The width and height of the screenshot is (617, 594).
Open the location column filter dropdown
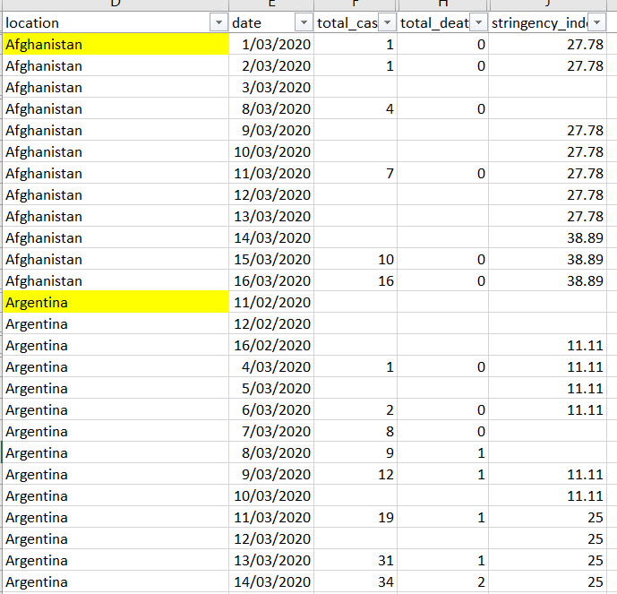point(219,22)
